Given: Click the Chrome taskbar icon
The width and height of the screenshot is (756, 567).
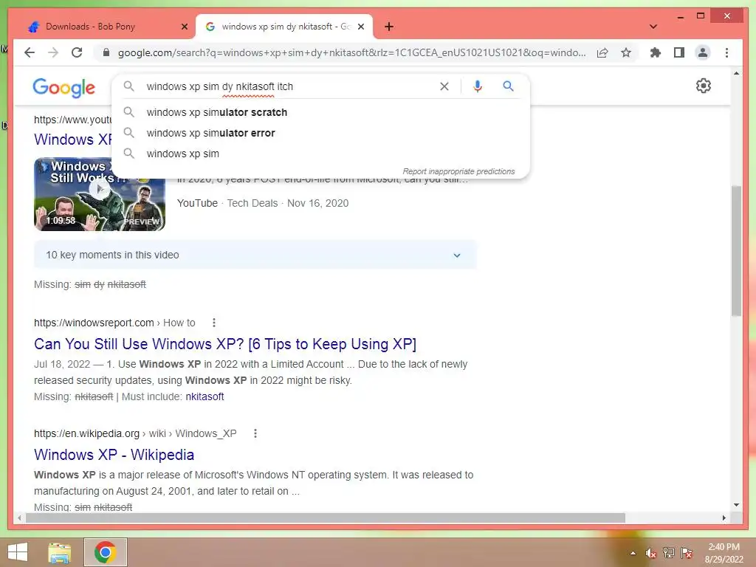Looking at the screenshot, I should click(105, 552).
